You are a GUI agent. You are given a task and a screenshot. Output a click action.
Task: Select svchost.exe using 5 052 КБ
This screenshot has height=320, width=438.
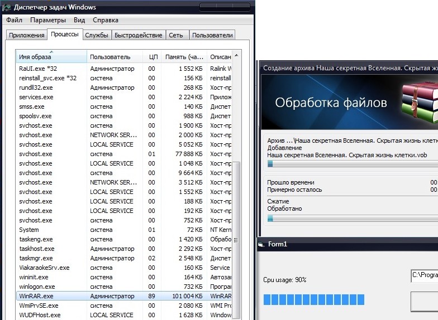coord(124,144)
